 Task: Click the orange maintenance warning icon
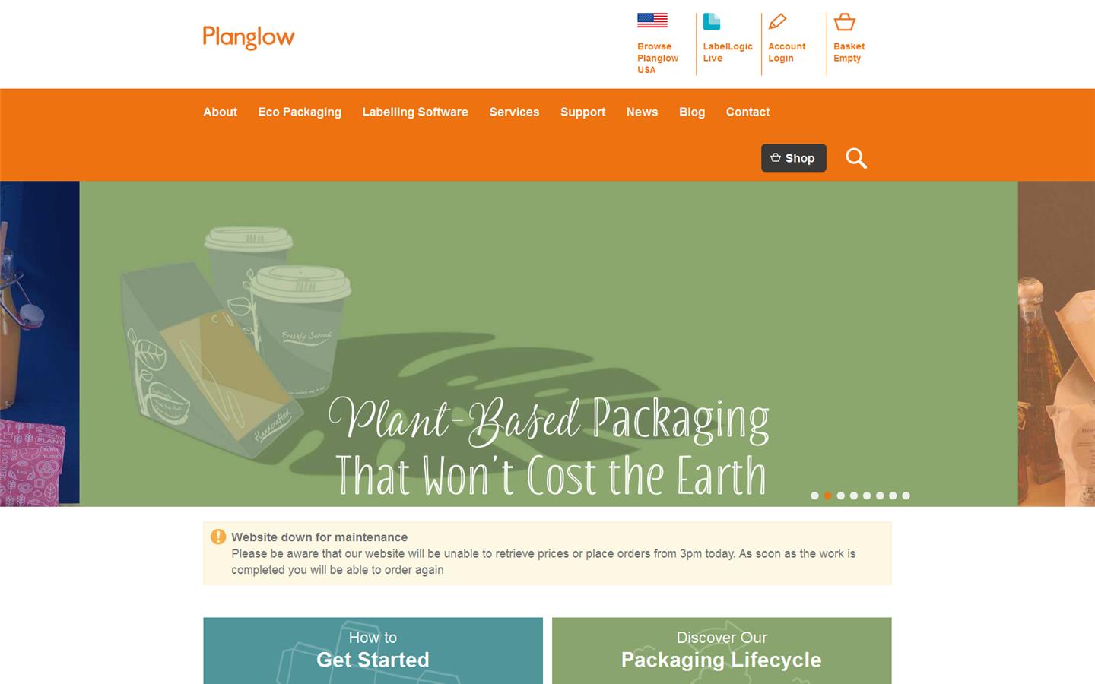click(x=218, y=537)
